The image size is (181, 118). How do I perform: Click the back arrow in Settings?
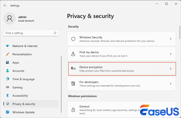point(5,5)
